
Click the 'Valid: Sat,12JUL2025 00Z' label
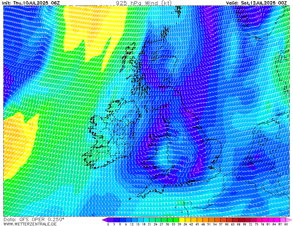coord(256,3)
